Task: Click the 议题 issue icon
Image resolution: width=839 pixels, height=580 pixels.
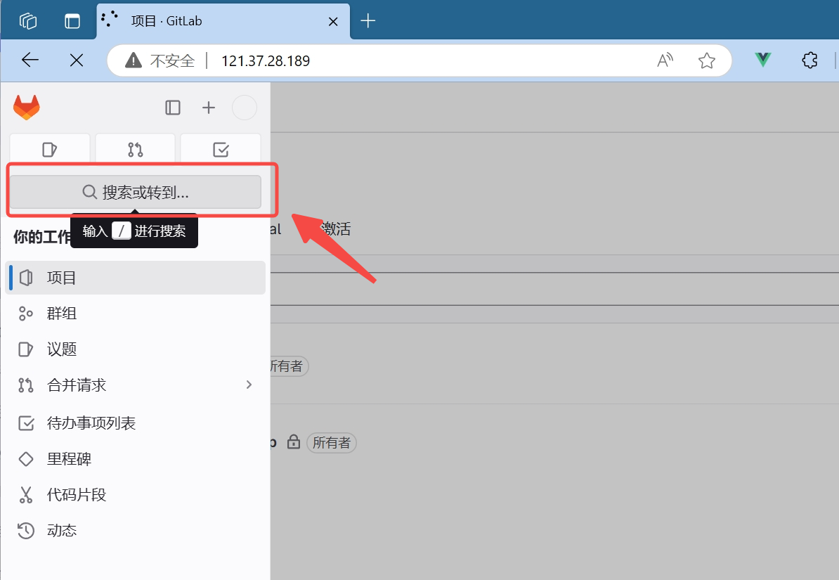Action: [26, 349]
